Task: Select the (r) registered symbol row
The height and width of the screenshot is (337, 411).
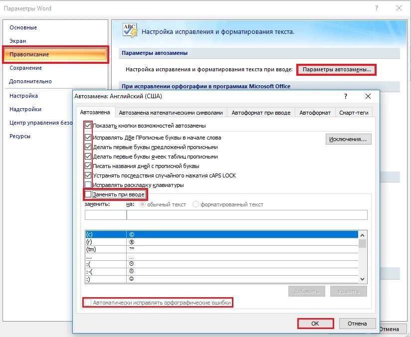Action: 221,242
